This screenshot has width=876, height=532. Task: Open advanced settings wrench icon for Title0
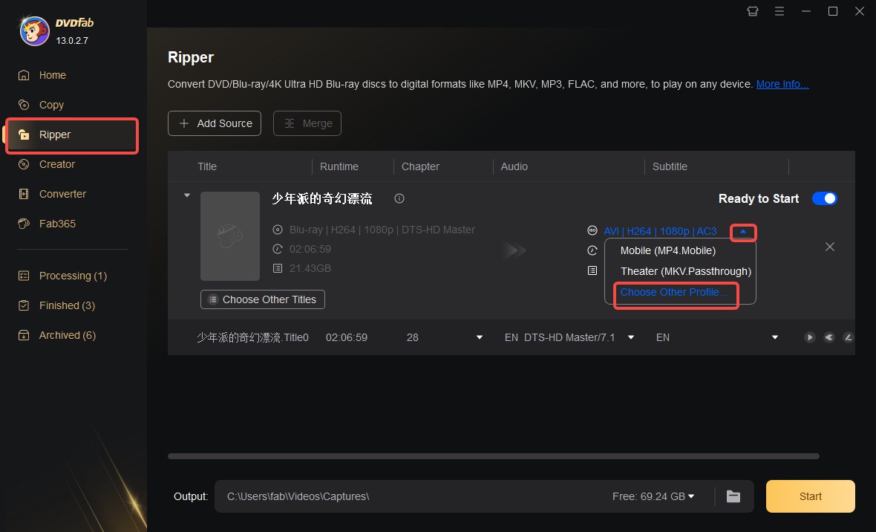tap(828, 337)
